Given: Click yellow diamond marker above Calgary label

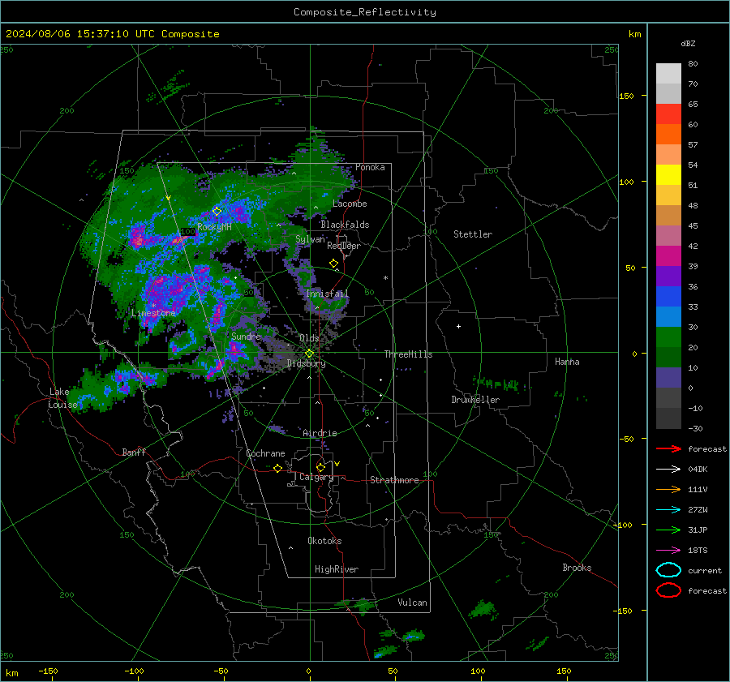Looking at the screenshot, I should (320, 467).
